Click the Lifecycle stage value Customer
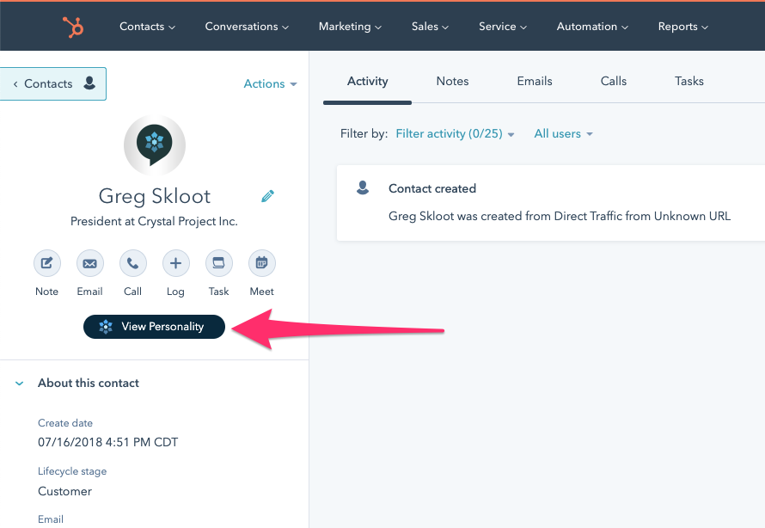 pos(64,491)
